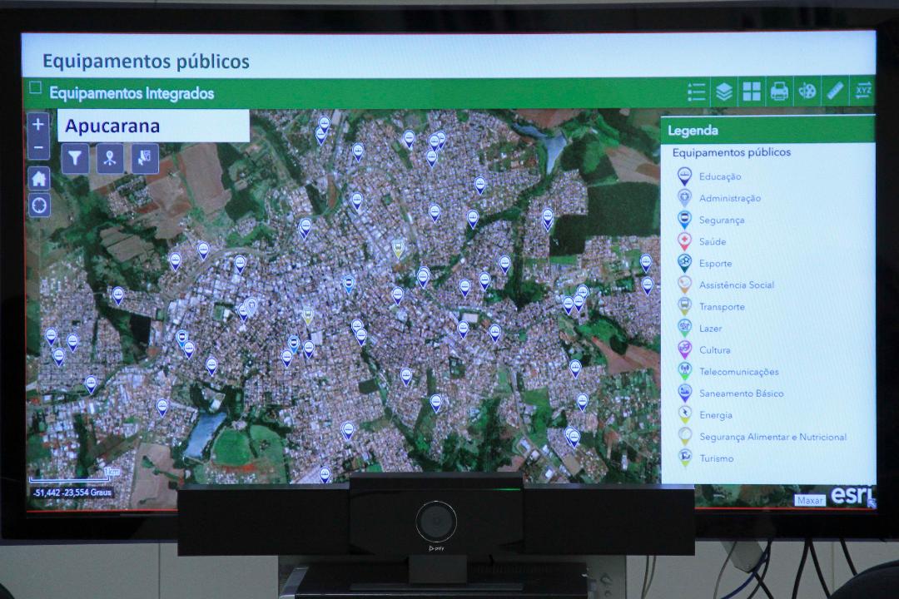Activate the select-features cursor tool
Screen dimensions: 899x599
tap(144, 158)
